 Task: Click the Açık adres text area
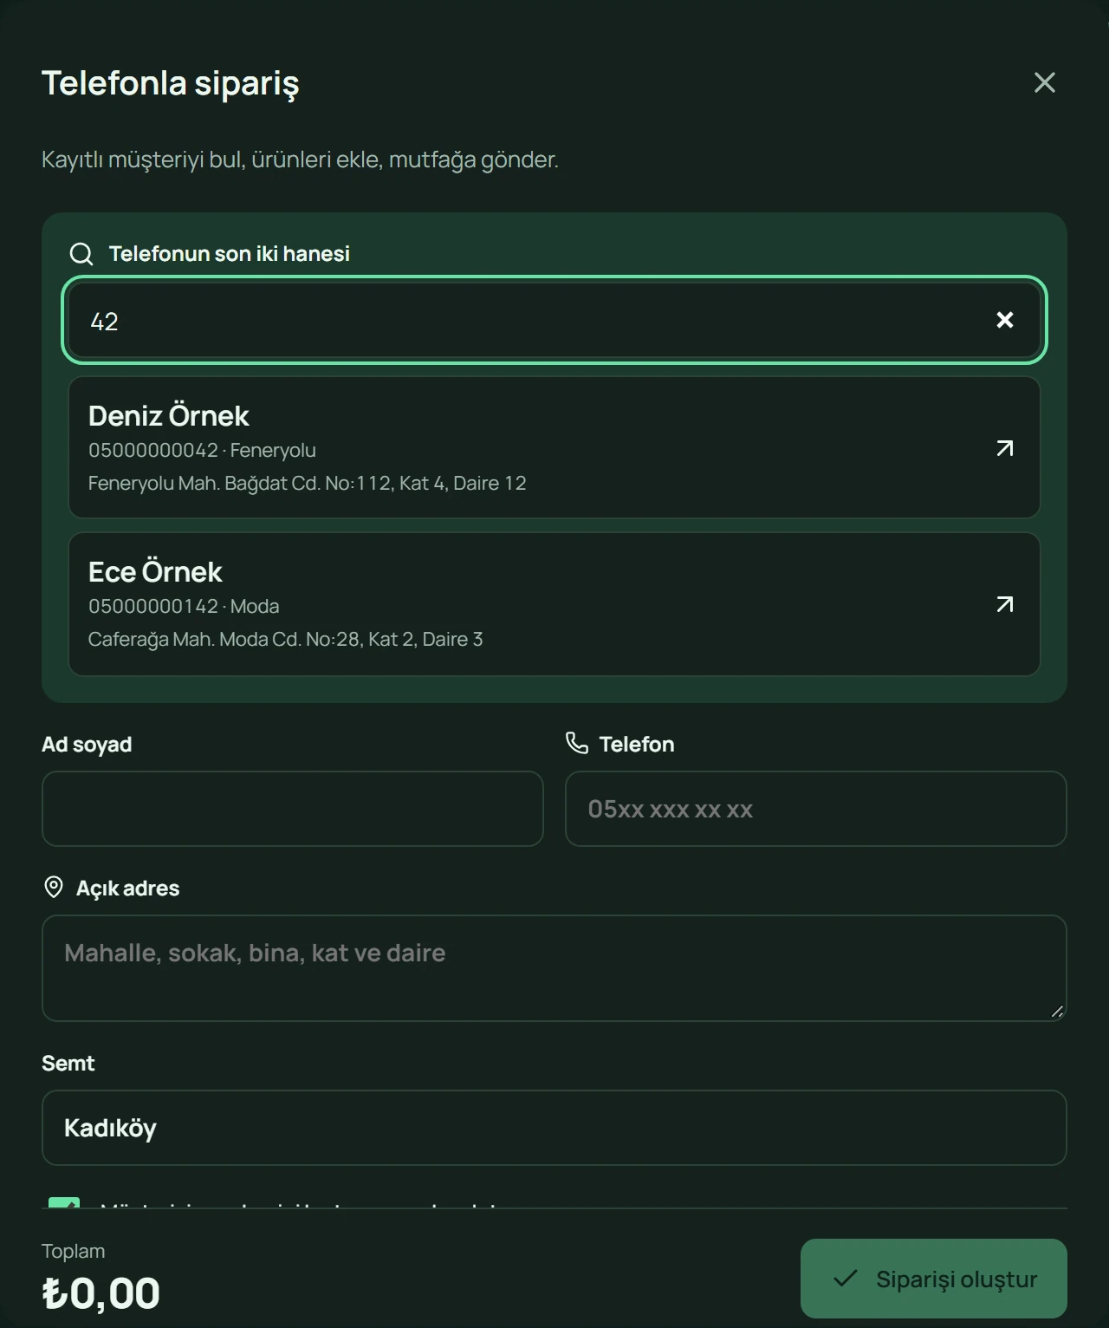554,968
